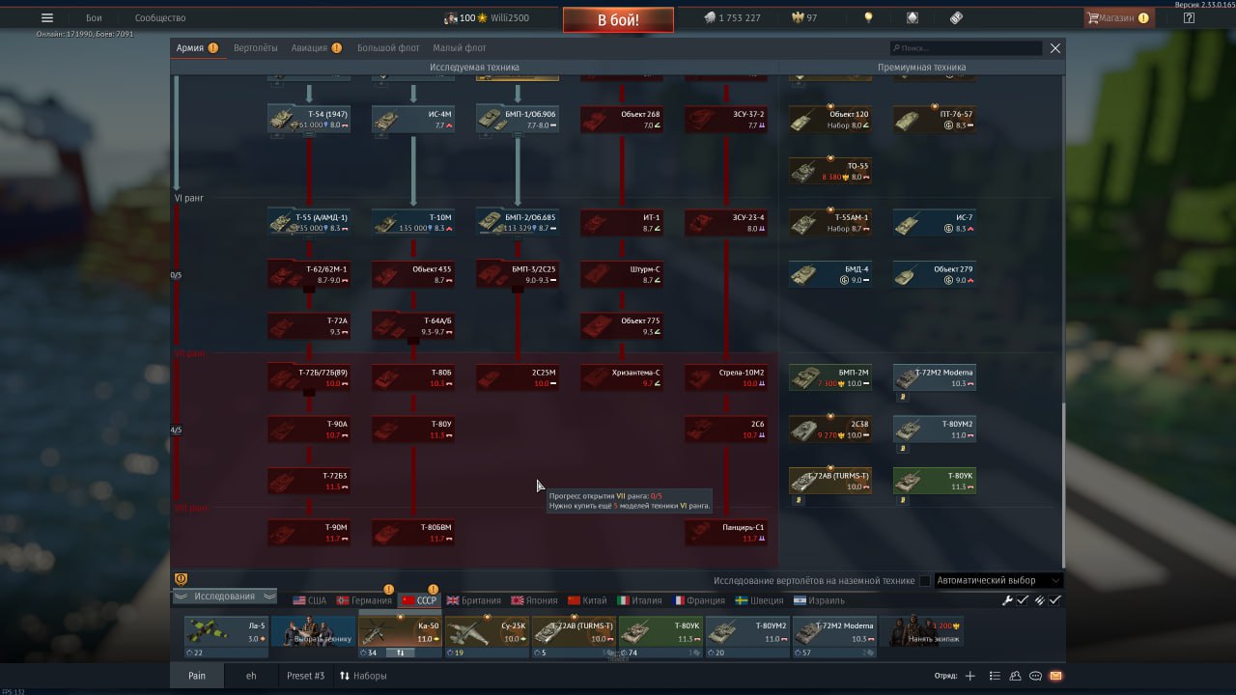Select the Германия nation

pos(364,600)
